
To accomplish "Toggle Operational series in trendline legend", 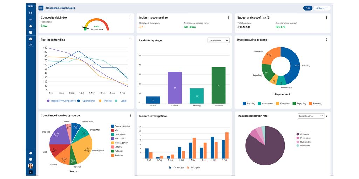I will tap(86, 101).
